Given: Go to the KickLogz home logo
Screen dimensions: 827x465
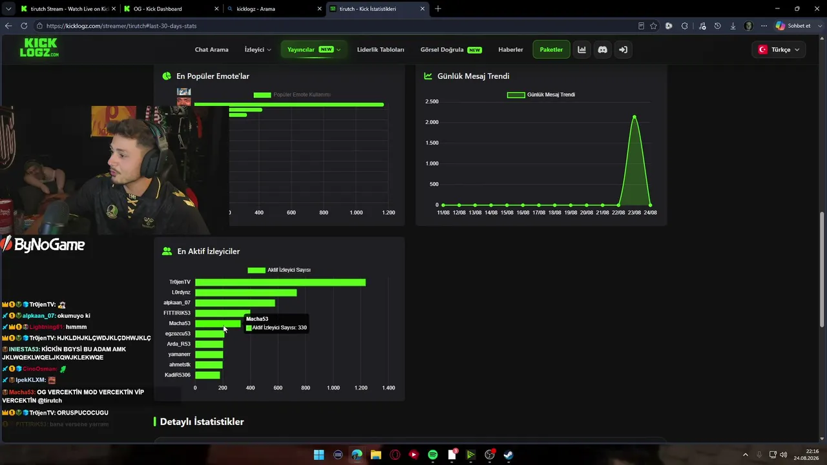Looking at the screenshot, I should click(x=39, y=48).
